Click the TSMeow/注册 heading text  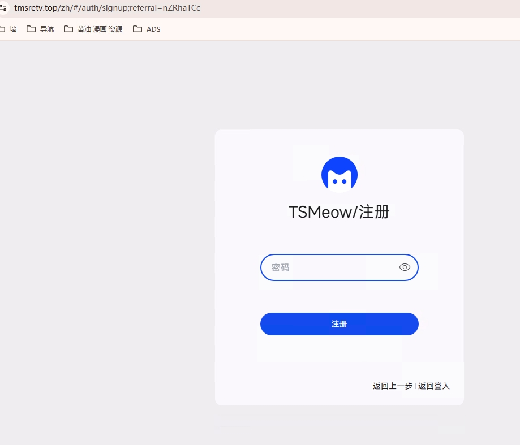tap(339, 212)
